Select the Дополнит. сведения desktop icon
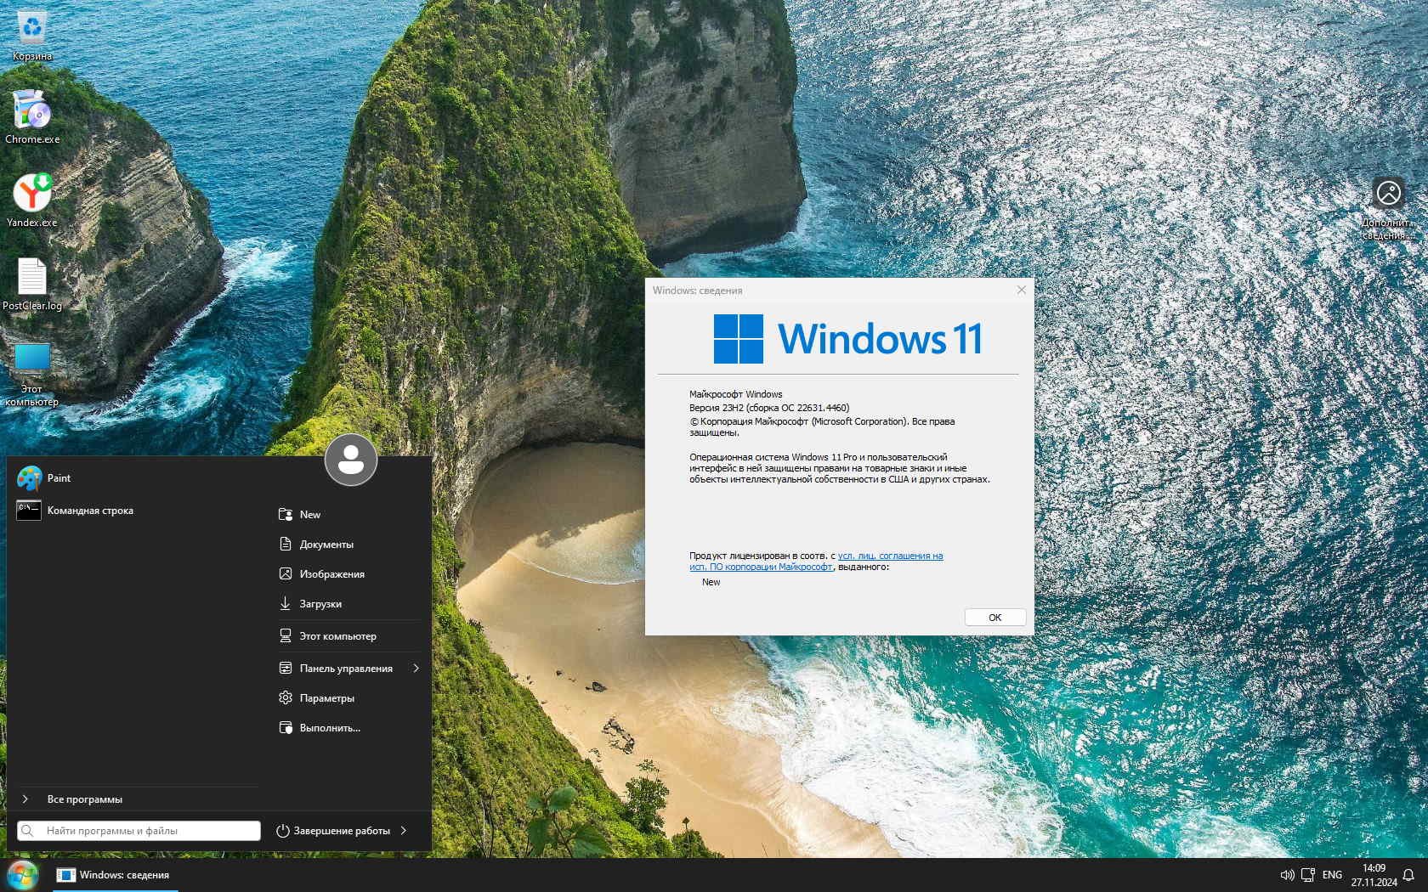 click(1388, 208)
